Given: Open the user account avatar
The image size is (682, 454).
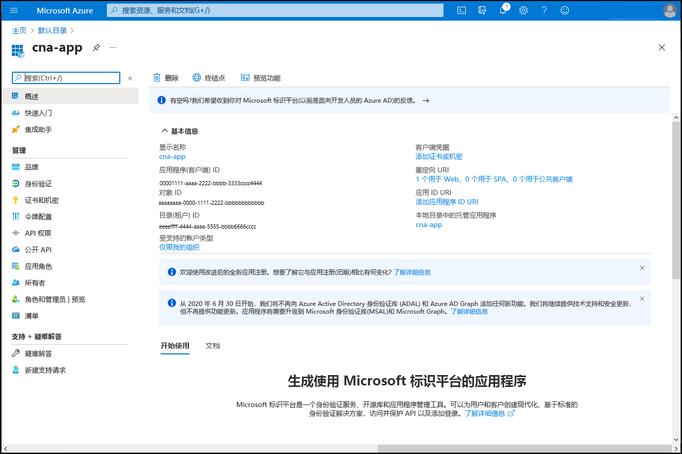Looking at the screenshot, I should click(670, 10).
